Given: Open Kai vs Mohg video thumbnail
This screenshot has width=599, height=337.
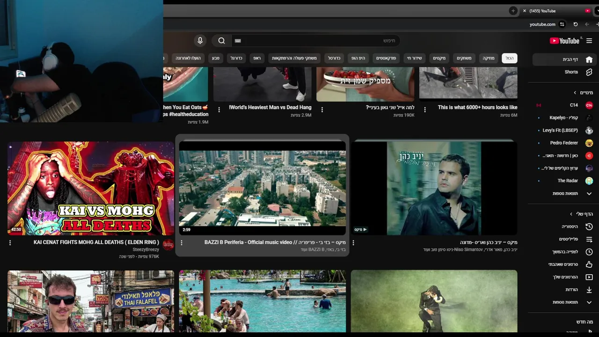Looking at the screenshot, I should click(x=91, y=188).
